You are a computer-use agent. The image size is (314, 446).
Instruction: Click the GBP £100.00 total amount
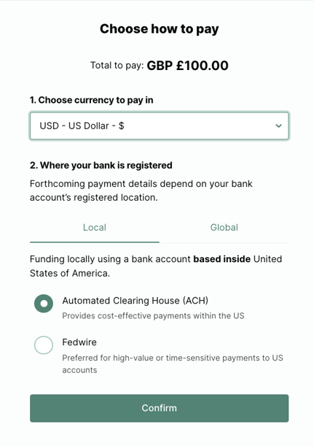tap(188, 66)
